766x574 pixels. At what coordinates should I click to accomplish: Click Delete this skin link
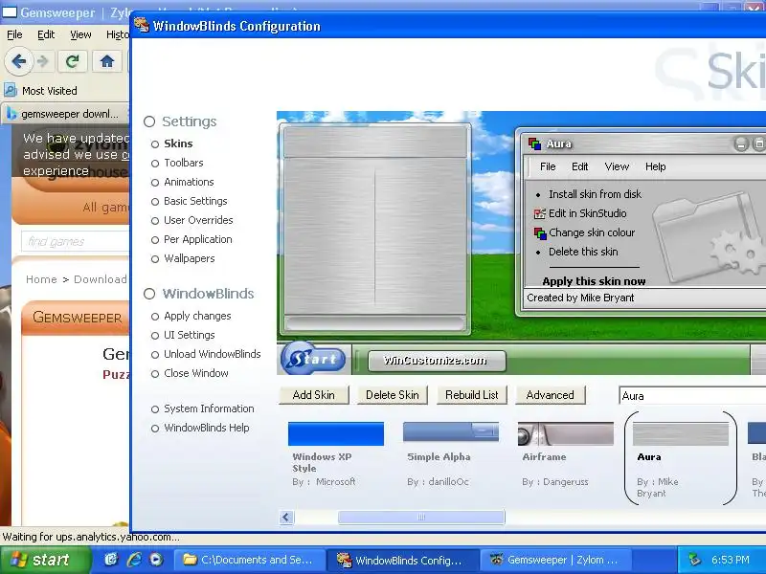(x=583, y=252)
